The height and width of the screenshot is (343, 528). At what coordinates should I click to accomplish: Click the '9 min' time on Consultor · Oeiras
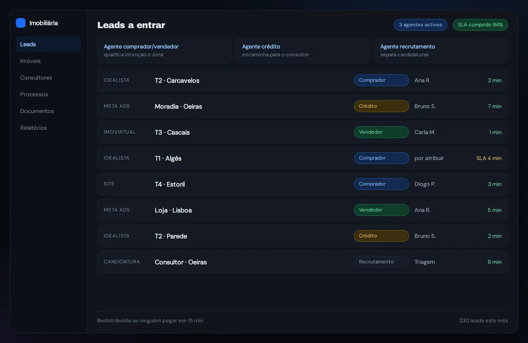click(494, 262)
